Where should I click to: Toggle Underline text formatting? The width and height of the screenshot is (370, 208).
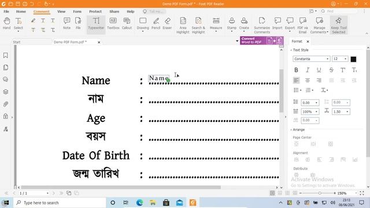tap(319, 70)
